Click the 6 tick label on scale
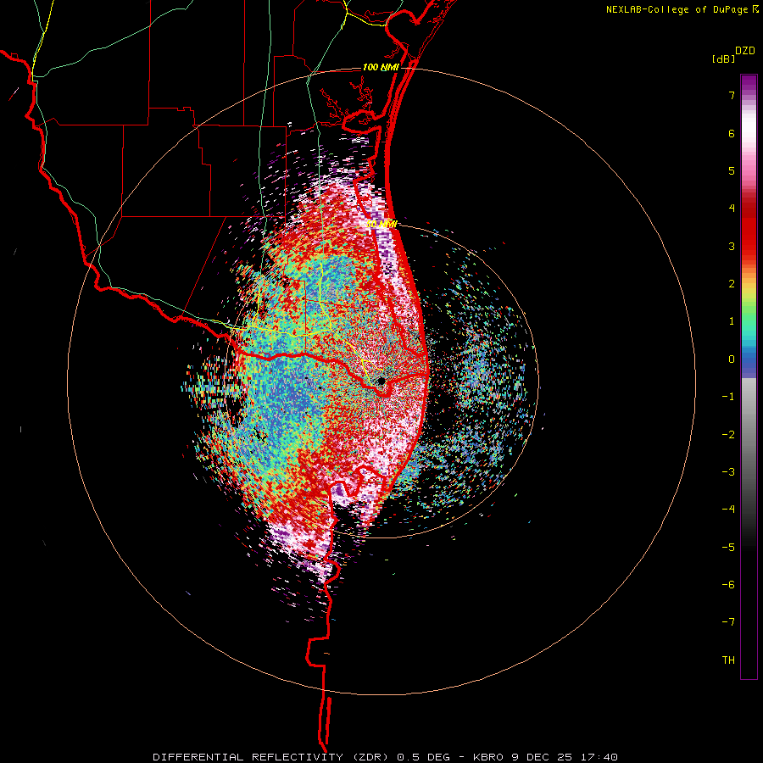Image resolution: width=763 pixels, height=763 pixels. tap(732, 133)
